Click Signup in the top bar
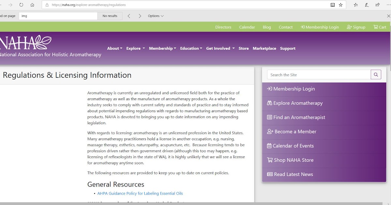This screenshot has height=205, width=391. 356,27
